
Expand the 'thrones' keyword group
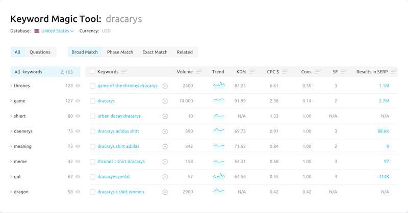pyautogui.click(x=11, y=86)
